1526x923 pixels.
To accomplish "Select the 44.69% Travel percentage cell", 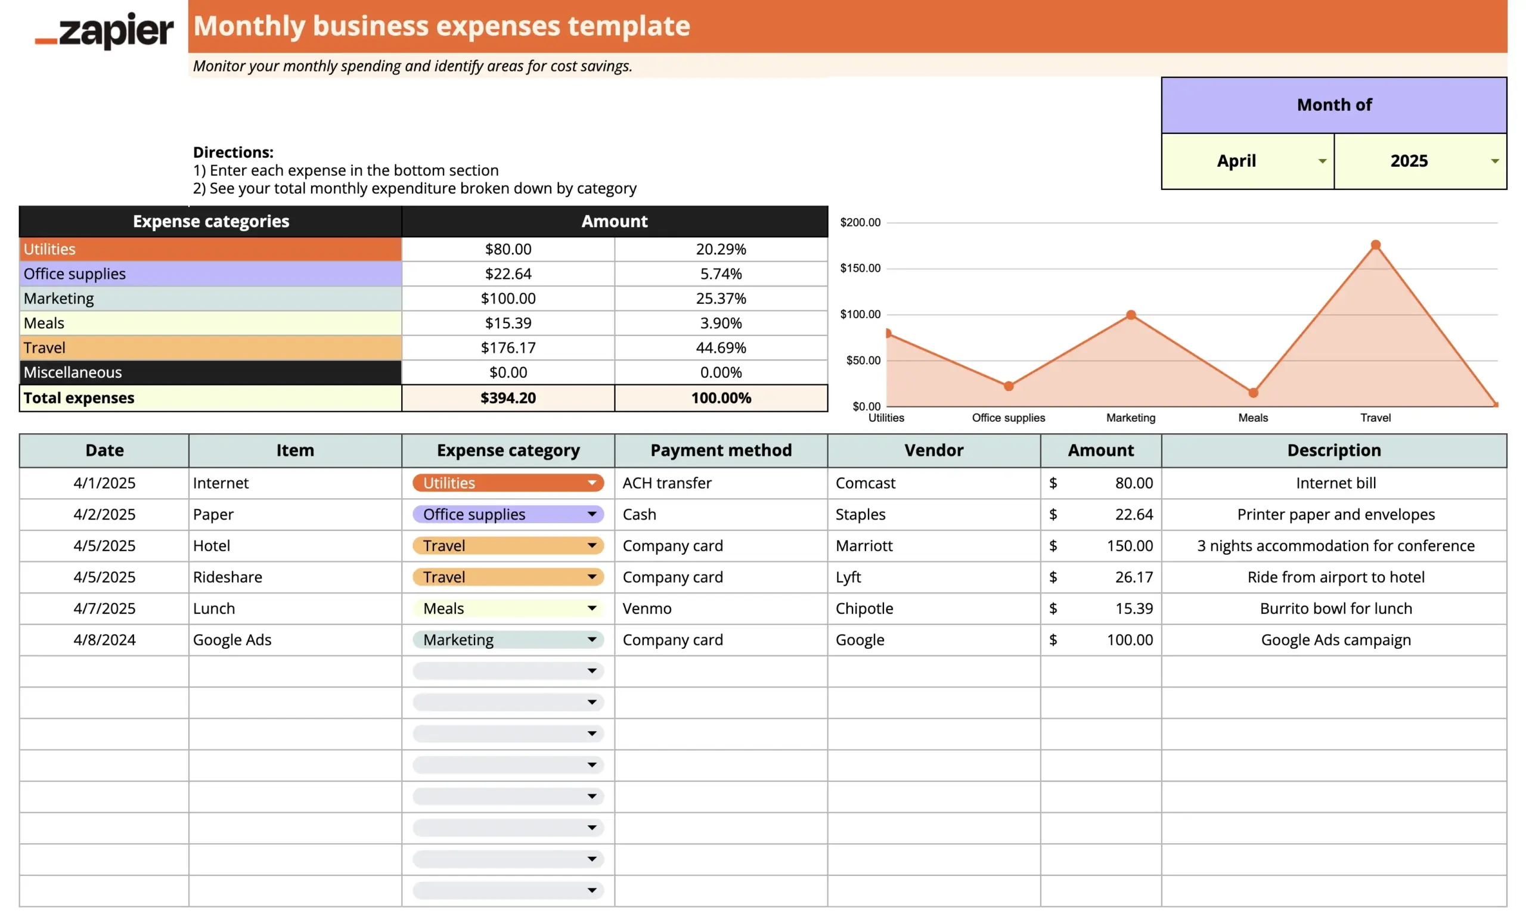I will pyautogui.click(x=721, y=347).
